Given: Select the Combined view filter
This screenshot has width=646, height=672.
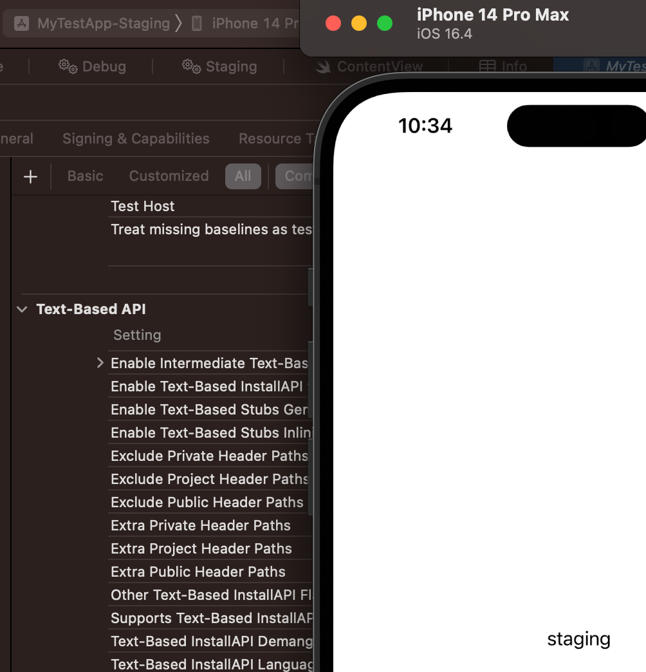Looking at the screenshot, I should [x=295, y=176].
